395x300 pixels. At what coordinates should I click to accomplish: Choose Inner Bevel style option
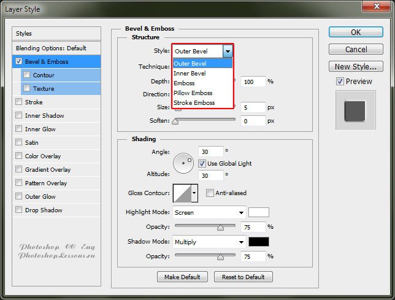[x=190, y=73]
